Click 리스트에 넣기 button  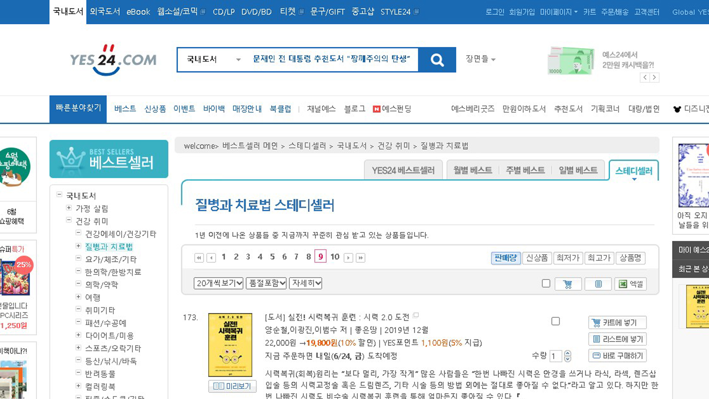point(617,339)
